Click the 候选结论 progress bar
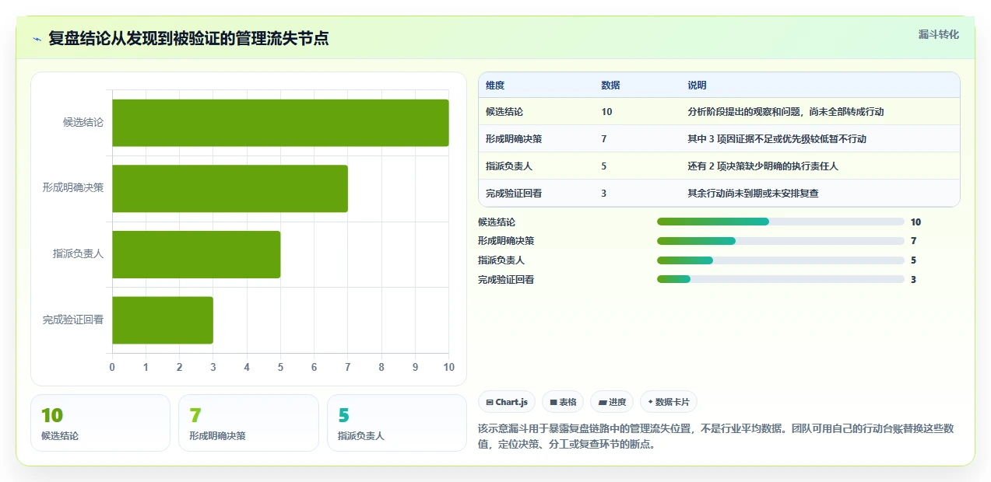This screenshot has width=991, height=482. (x=781, y=222)
